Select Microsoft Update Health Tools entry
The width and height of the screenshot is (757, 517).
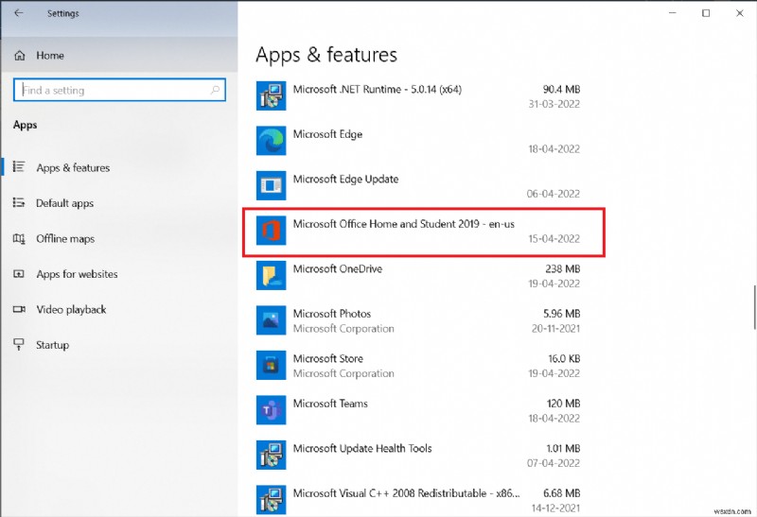coord(418,455)
